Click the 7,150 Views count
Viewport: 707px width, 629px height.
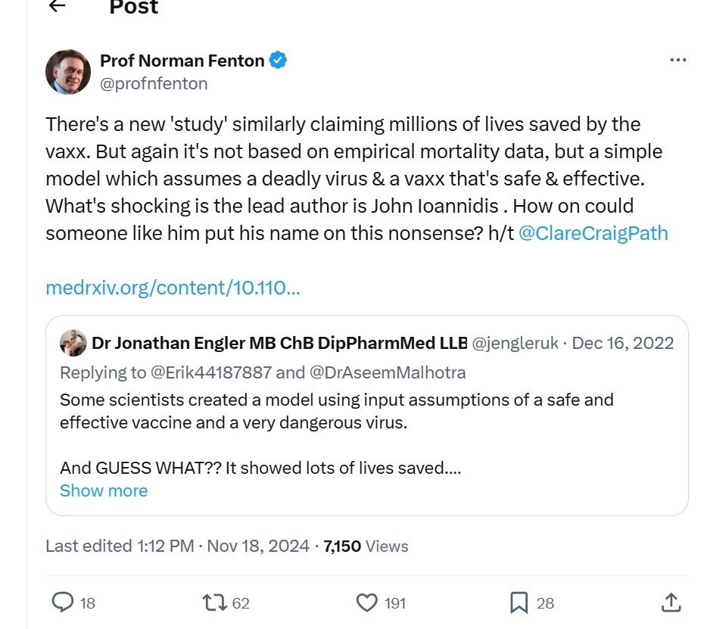tap(366, 546)
